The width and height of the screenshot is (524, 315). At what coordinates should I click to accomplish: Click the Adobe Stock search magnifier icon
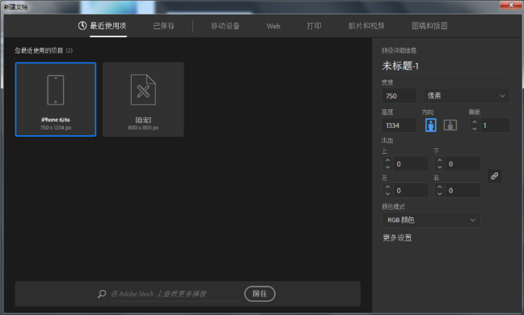point(102,294)
